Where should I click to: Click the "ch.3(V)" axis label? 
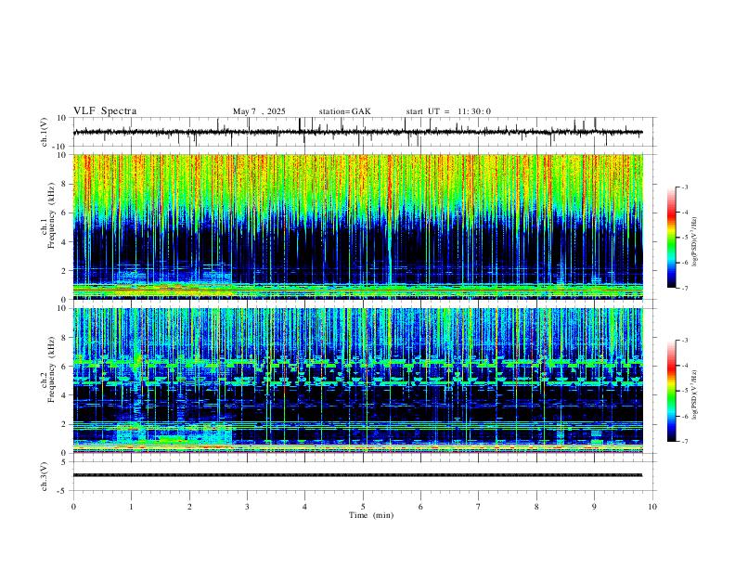click(45, 476)
